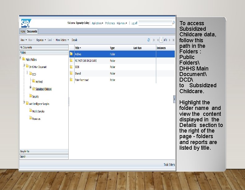Open the New dropdown menu
Viewport: 245px width, 190px height.
point(32,40)
